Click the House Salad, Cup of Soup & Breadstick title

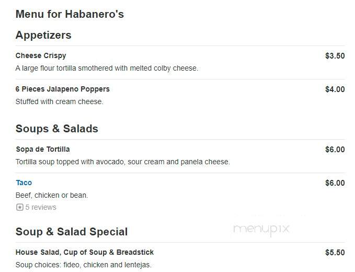[x=85, y=252]
